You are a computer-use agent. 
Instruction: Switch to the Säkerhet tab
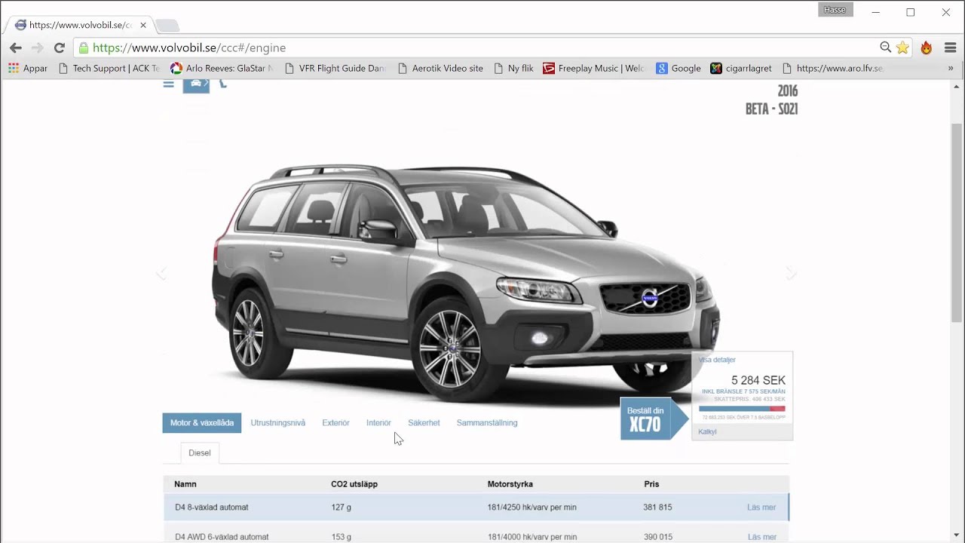tap(424, 423)
